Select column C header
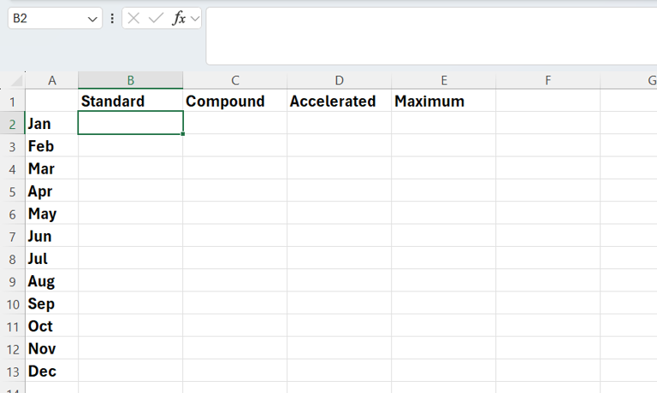The width and height of the screenshot is (657, 393). (x=235, y=80)
